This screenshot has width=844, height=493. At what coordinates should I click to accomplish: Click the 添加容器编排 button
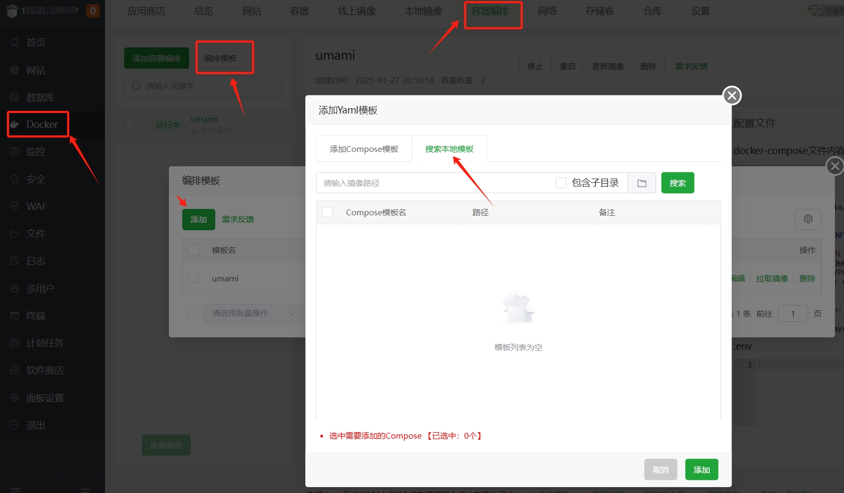pos(157,58)
